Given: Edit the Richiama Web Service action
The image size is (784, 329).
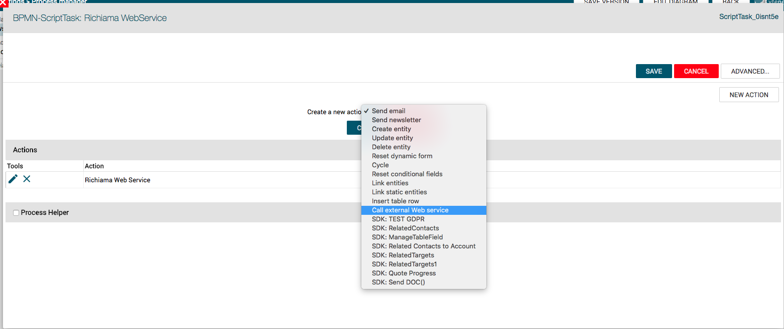Looking at the screenshot, I should (13, 179).
